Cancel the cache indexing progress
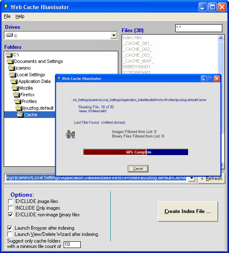 [138, 169]
